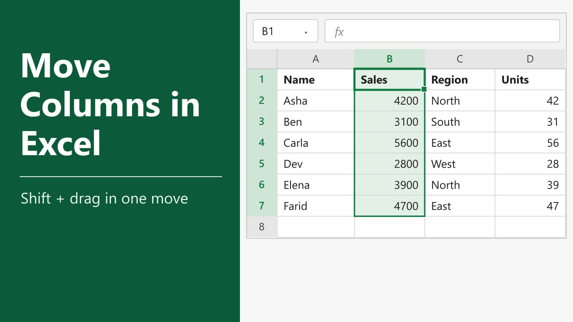The height and width of the screenshot is (322, 573).
Task: Select column D header
Action: coord(530,59)
